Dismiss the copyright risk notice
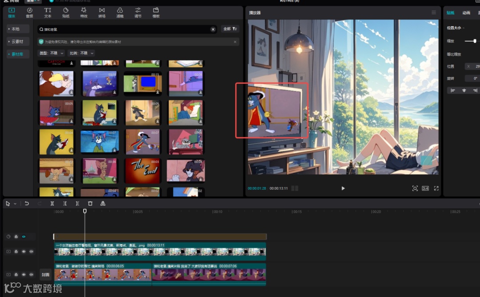 pos(235,42)
